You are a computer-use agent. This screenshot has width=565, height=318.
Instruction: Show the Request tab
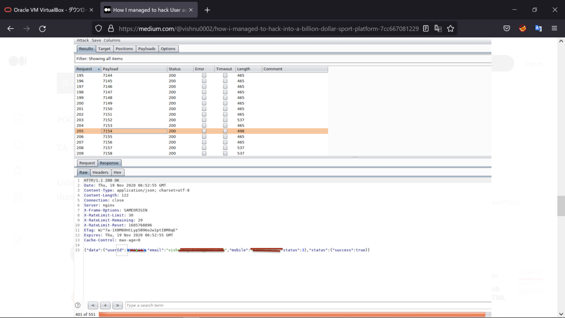87,163
